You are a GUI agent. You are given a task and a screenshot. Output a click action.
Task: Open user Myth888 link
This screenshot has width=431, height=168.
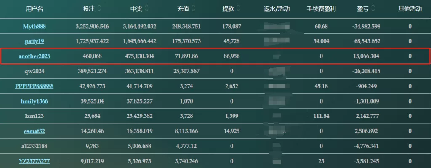(35, 27)
